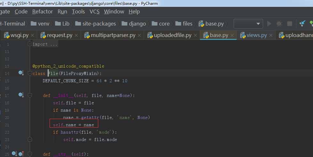Collapse the File class fold marker
The width and height of the screenshot is (313, 157).
[30, 73]
